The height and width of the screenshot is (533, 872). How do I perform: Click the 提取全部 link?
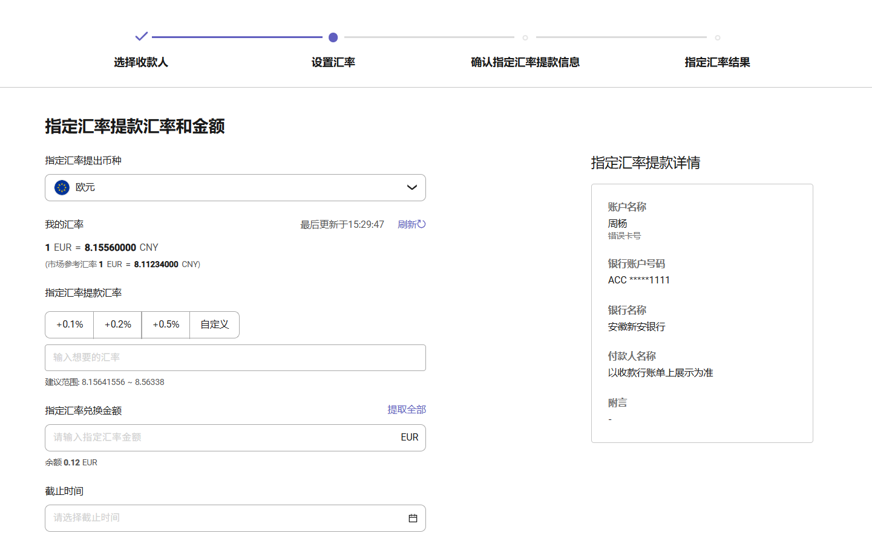coord(407,410)
